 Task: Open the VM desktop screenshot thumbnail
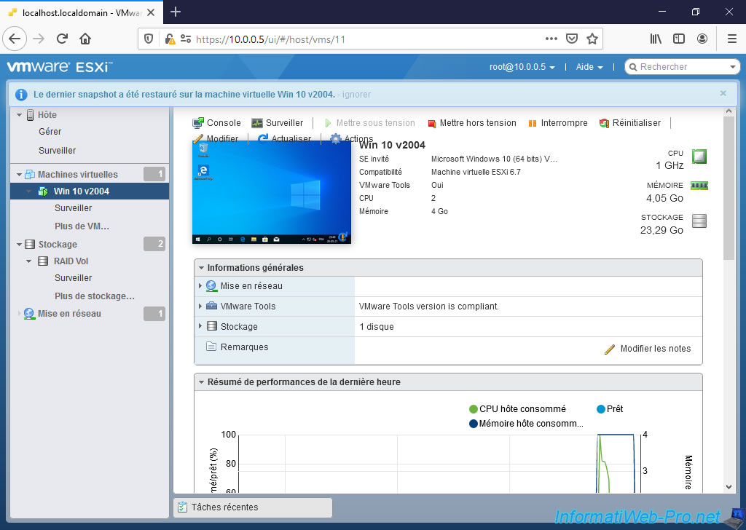(x=271, y=192)
